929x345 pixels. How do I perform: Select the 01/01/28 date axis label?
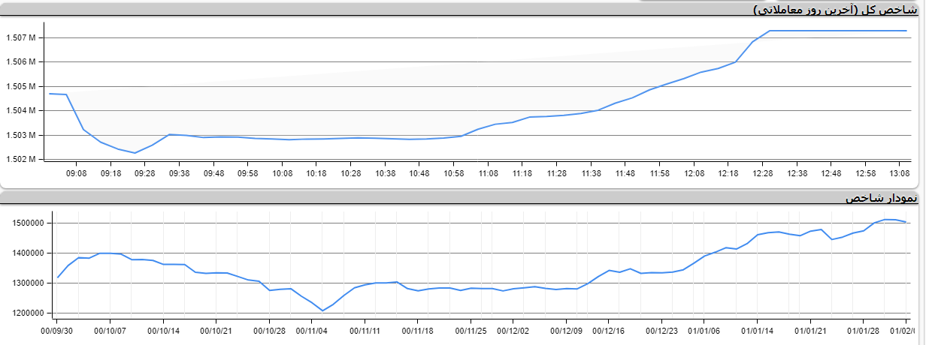(x=864, y=330)
